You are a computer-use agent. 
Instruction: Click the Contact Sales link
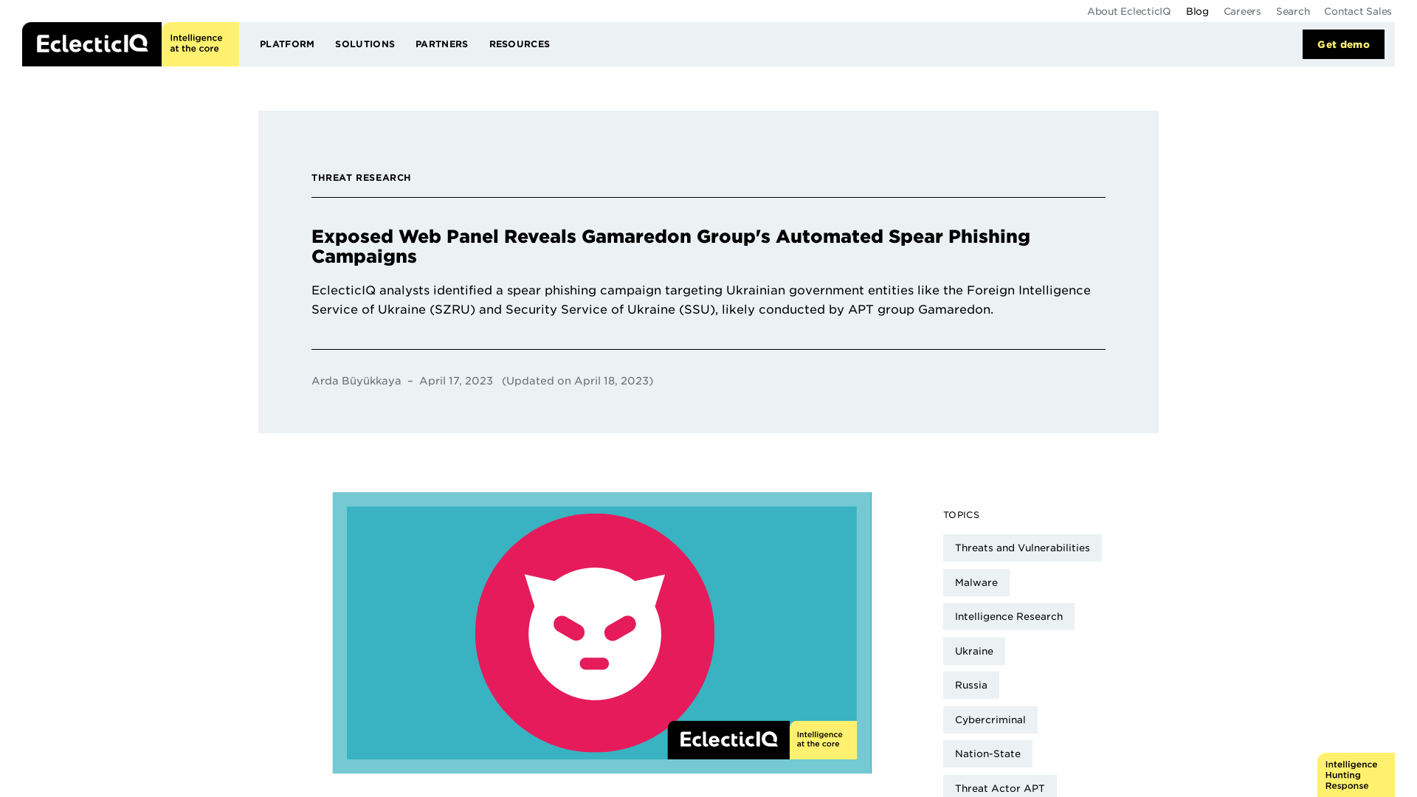[1358, 11]
